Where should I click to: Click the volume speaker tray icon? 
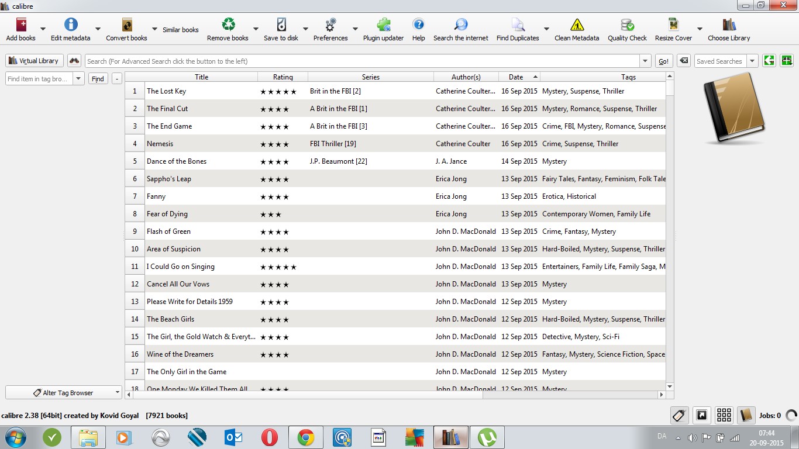pyautogui.click(x=692, y=437)
